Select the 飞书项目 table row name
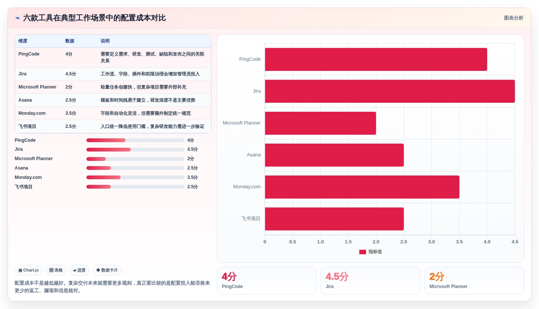Screen dimensions: 539x309 coord(27,126)
